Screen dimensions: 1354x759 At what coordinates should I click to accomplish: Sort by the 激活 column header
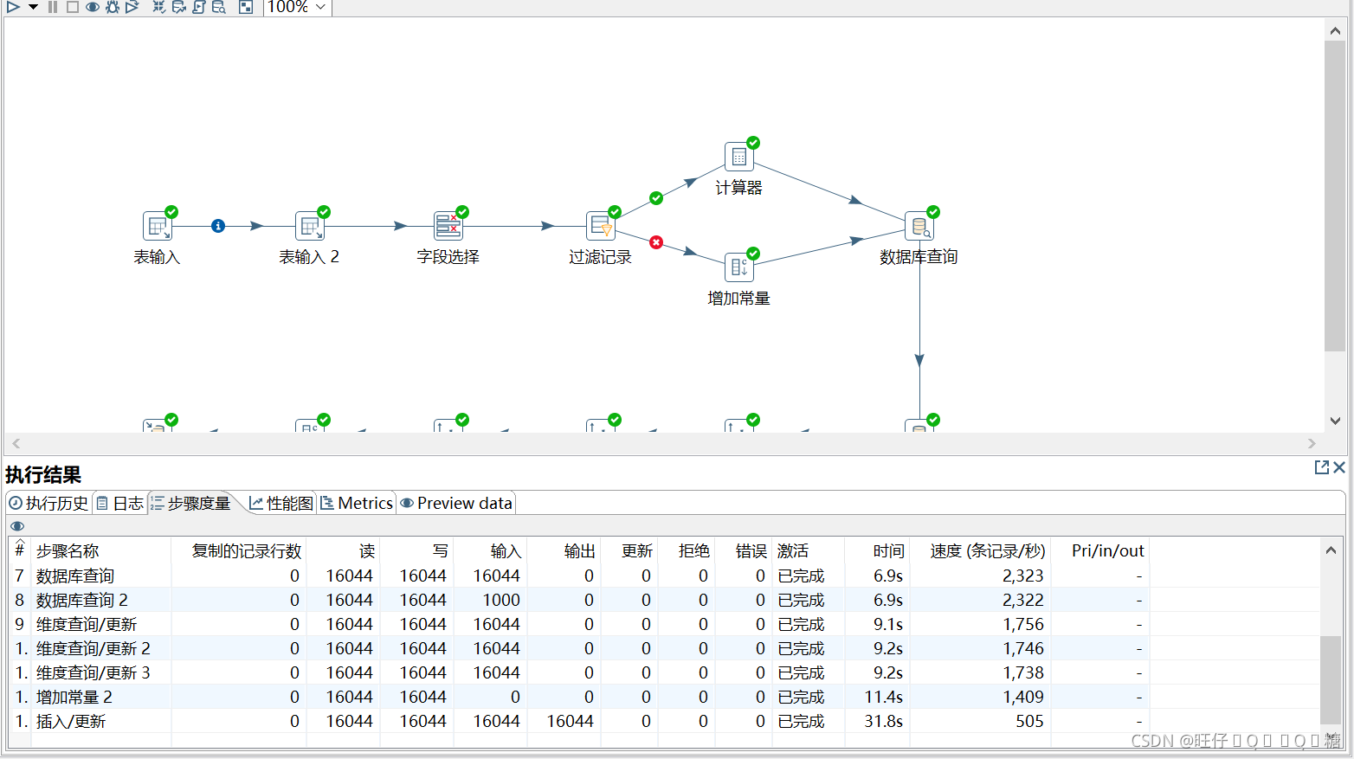pyautogui.click(x=793, y=551)
